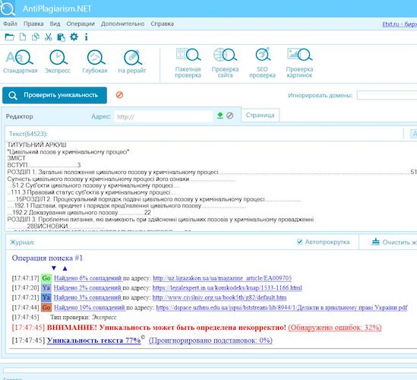417x380 pixels.
Task: Click the orange Go badge for 19% match
Action: pos(46,307)
